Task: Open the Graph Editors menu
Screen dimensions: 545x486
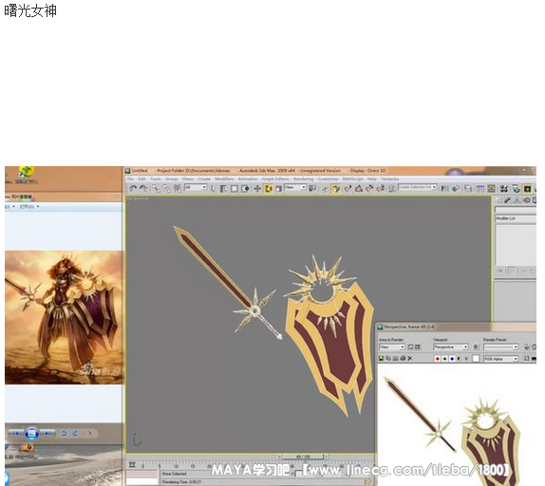Action: point(275,178)
